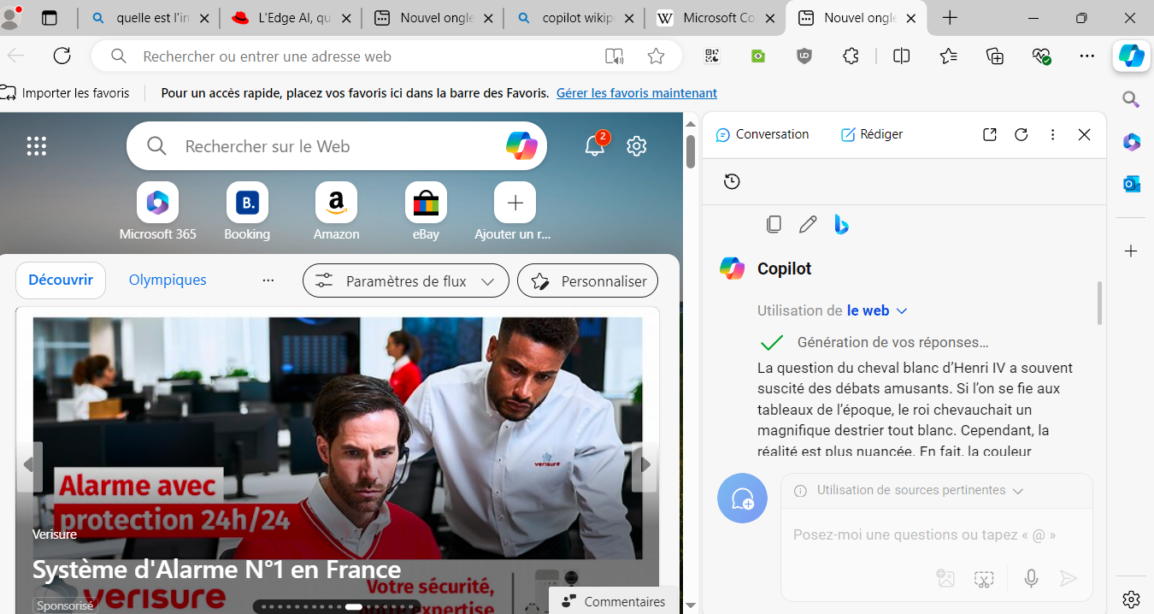Click Importer les favoris
The width and height of the screenshot is (1154, 614).
click(x=66, y=93)
